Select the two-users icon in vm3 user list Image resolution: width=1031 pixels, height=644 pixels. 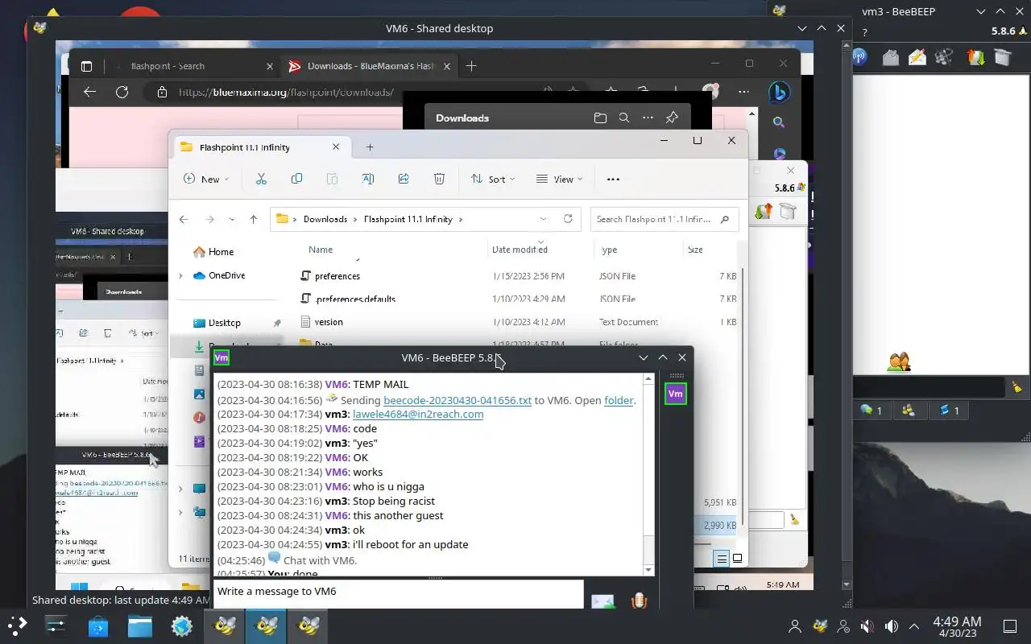pos(899,362)
